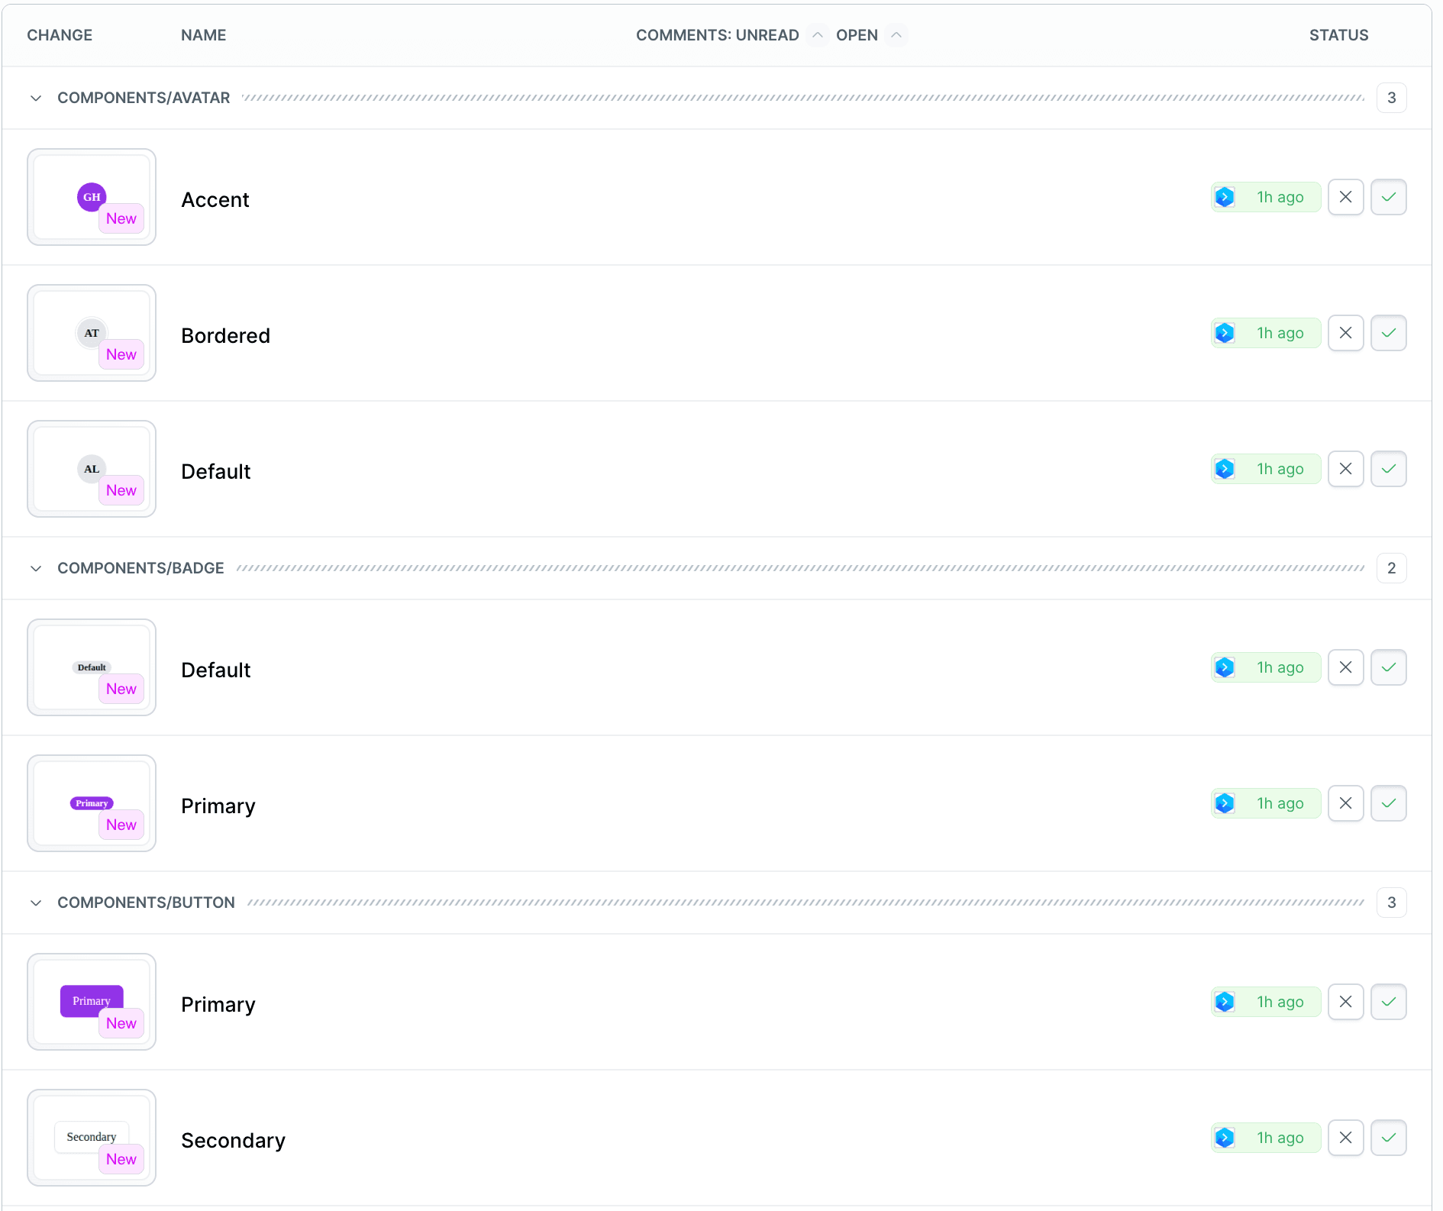Open the Secondary button thumbnail
This screenshot has height=1211, width=1443.
point(92,1138)
